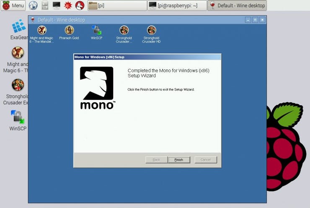
Task: Switch to pi@raspberrypi terminal taskbar window
Action: coord(177,5)
